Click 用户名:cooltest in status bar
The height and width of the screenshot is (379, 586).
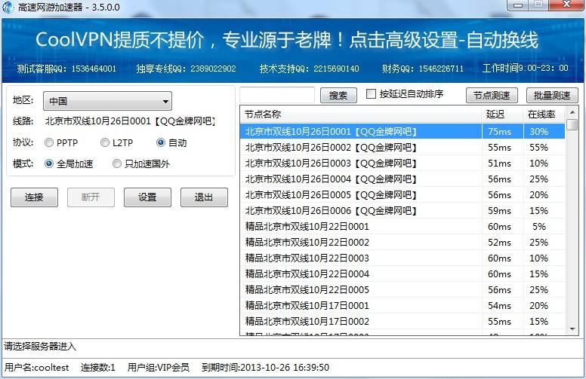pos(36,368)
